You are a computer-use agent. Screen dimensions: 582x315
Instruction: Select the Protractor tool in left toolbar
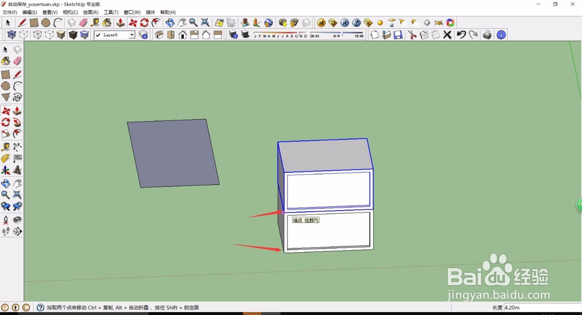(6, 158)
